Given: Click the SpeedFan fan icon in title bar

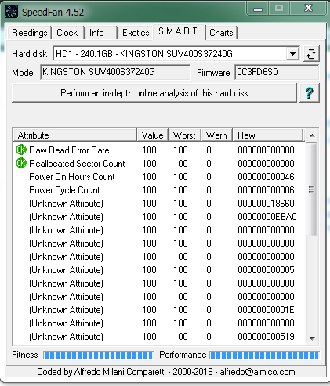Looking at the screenshot, I should (x=12, y=12).
